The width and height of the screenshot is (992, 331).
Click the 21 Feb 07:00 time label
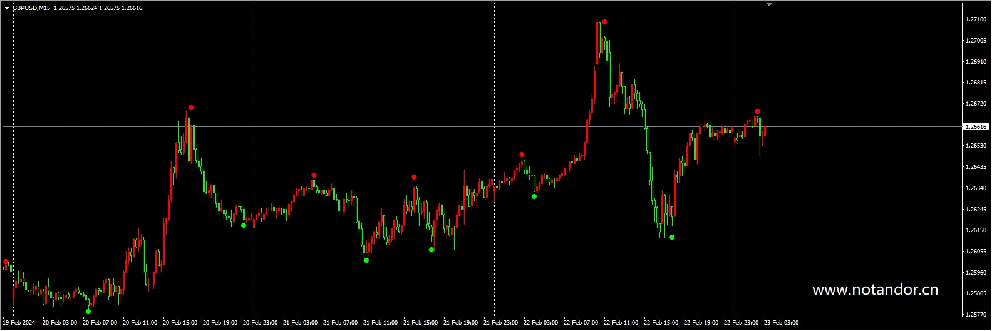(x=341, y=323)
